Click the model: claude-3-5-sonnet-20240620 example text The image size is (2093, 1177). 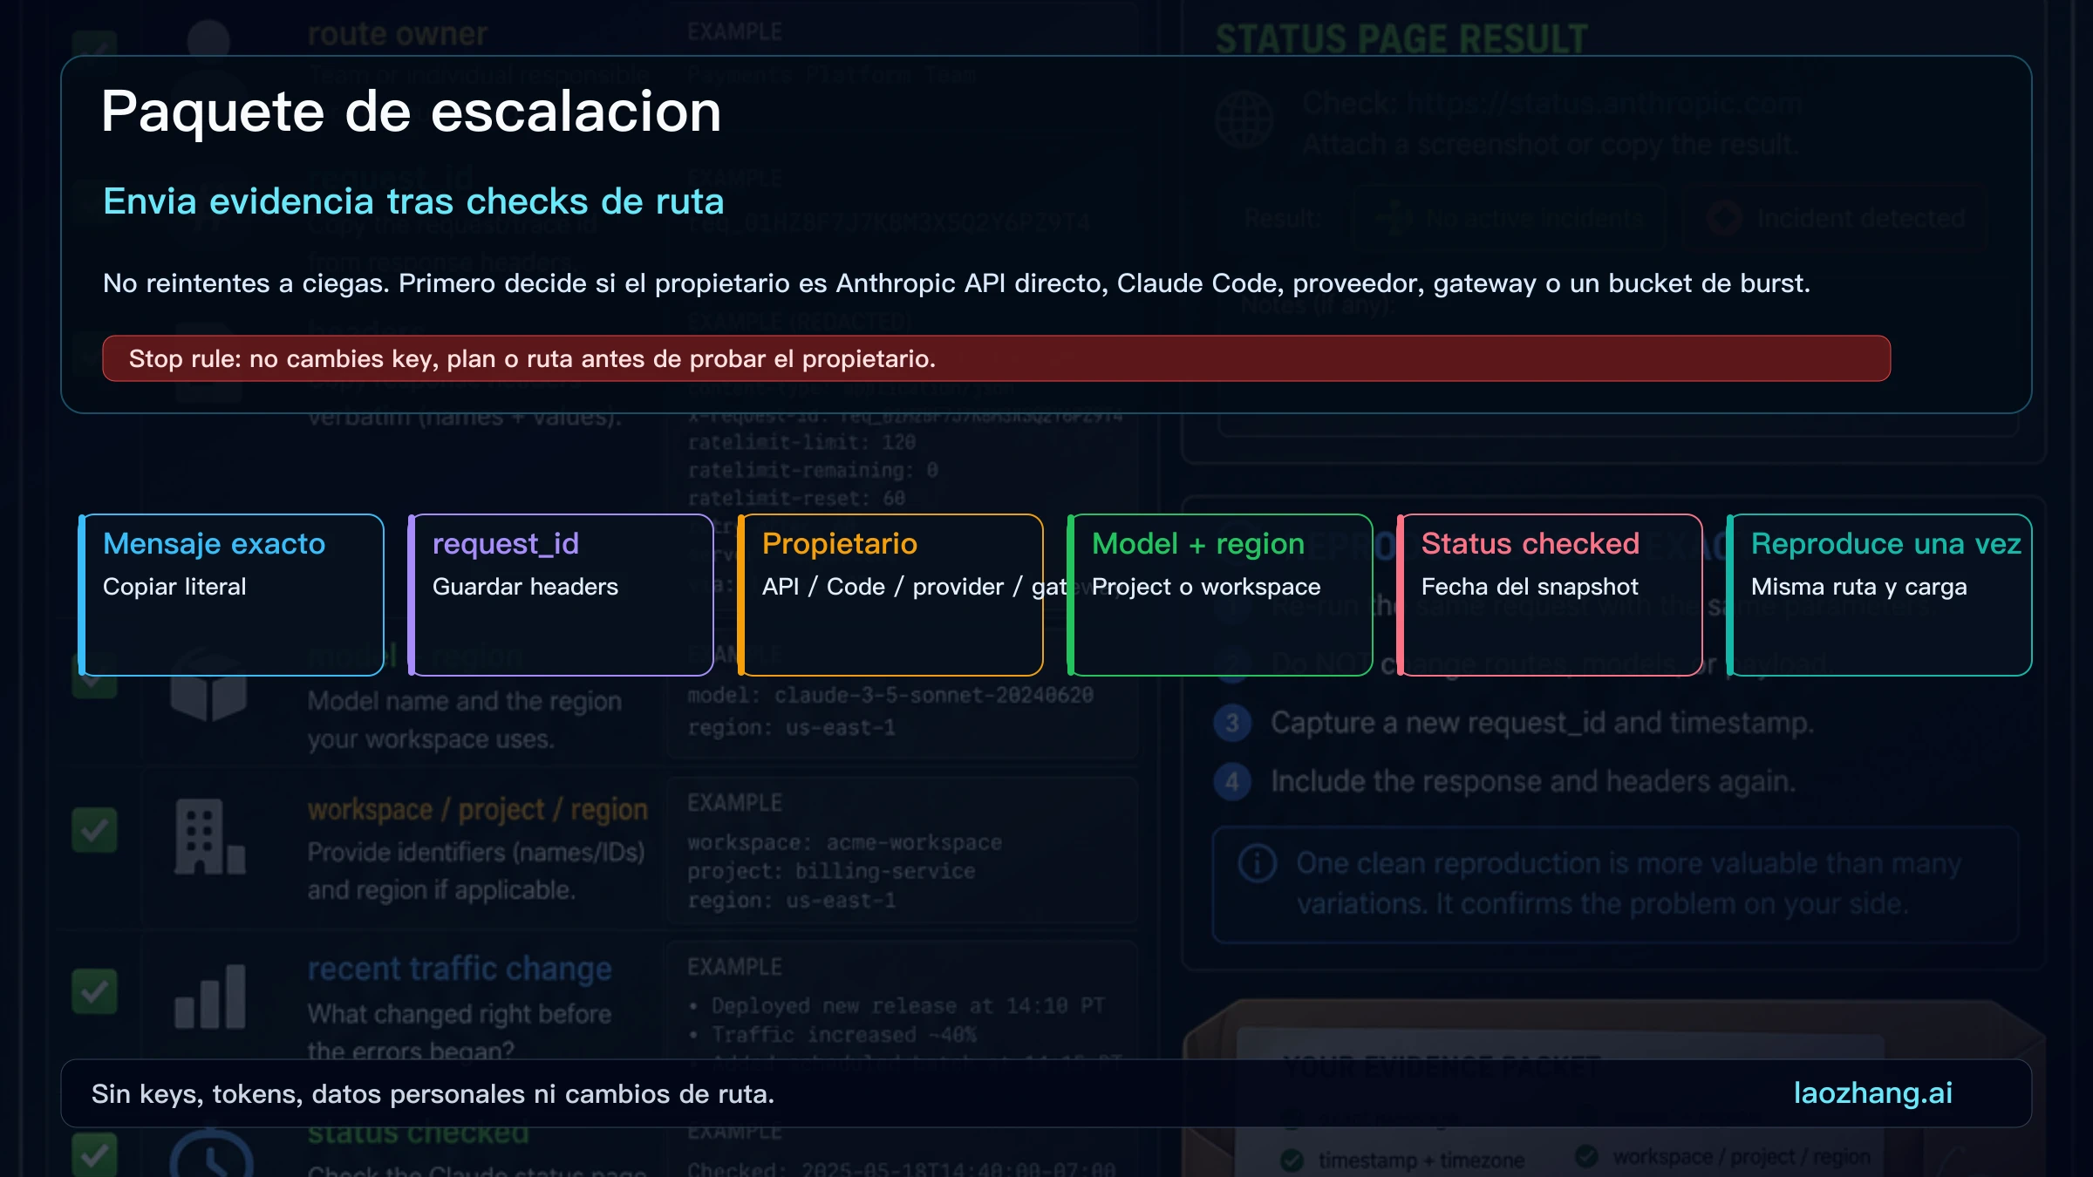coord(890,695)
